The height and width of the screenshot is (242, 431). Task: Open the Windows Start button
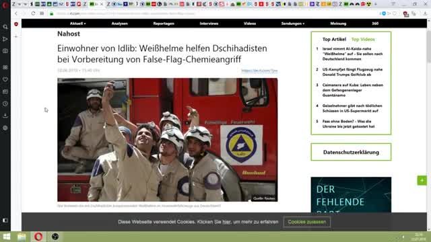pyautogui.click(x=7, y=237)
